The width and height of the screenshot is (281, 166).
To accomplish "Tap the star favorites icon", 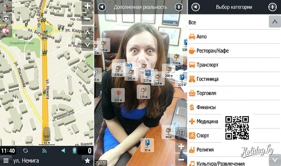I will pyautogui.click(x=87, y=160).
